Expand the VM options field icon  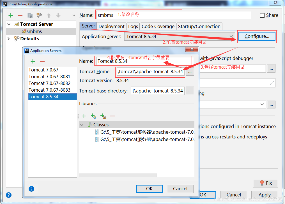click(x=272, y=83)
